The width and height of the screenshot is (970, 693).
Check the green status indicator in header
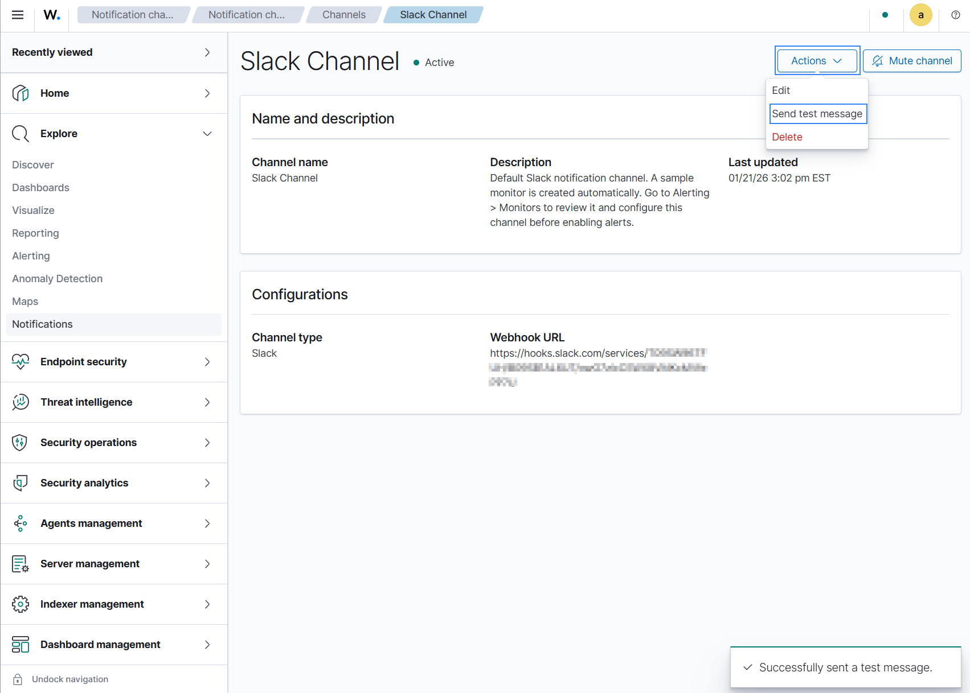click(885, 15)
